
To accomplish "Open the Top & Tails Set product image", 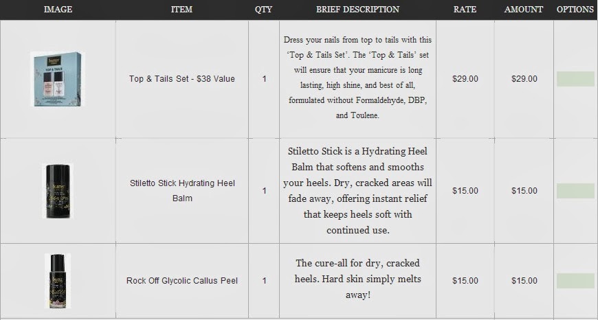I will (57, 79).
